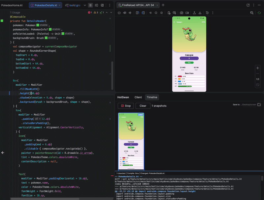Switch to the Timeline tab

click(x=152, y=97)
